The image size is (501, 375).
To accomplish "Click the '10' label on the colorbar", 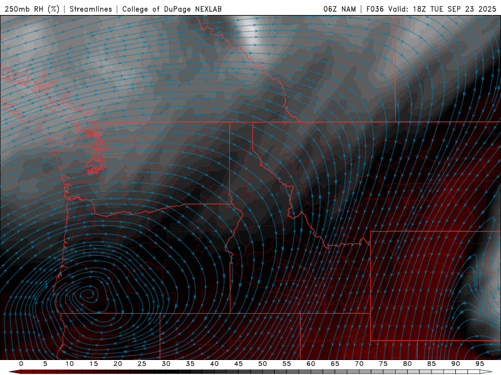I will click(x=70, y=364).
